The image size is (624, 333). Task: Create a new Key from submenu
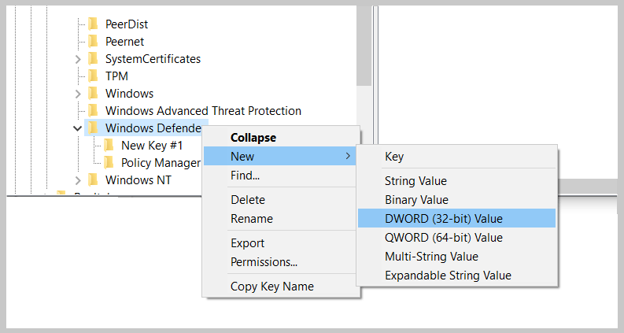click(456, 157)
